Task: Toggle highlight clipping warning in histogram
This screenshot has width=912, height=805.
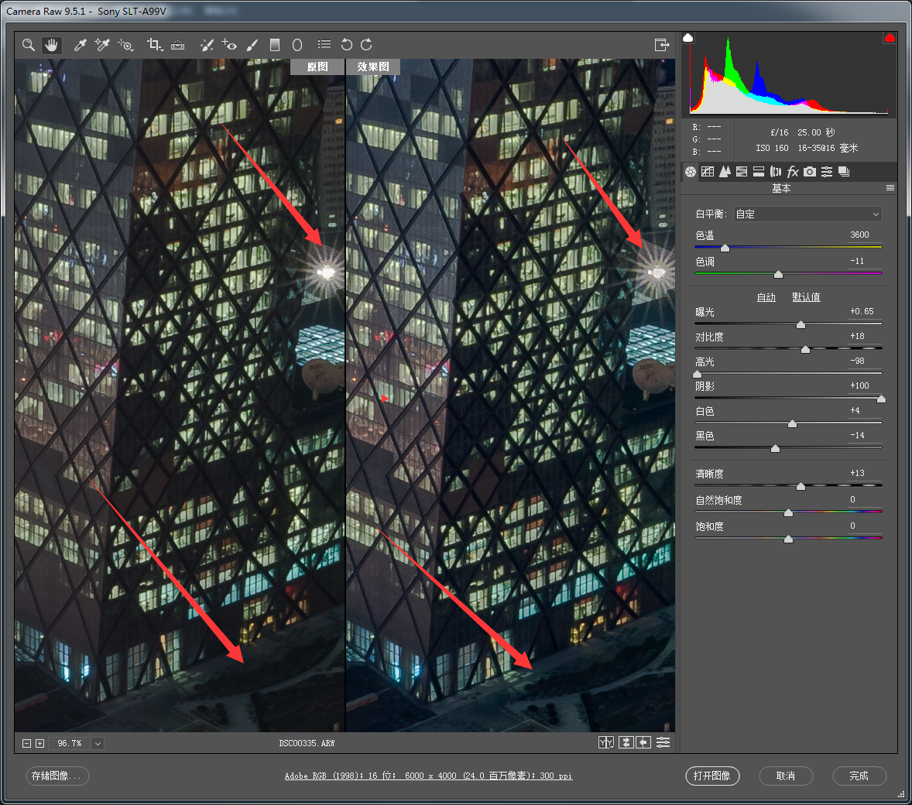Action: pos(890,38)
